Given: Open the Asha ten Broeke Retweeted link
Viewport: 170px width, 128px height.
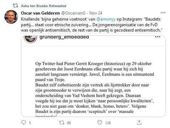Looking at the screenshot, I should [43, 6].
